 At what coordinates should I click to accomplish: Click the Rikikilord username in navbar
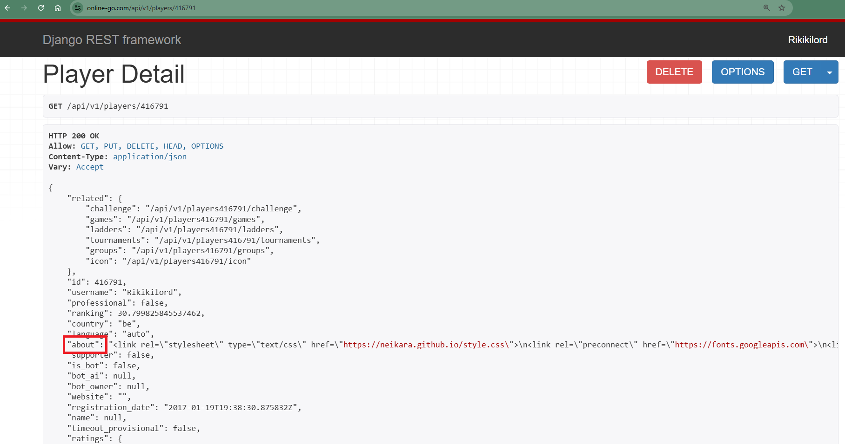pos(807,40)
